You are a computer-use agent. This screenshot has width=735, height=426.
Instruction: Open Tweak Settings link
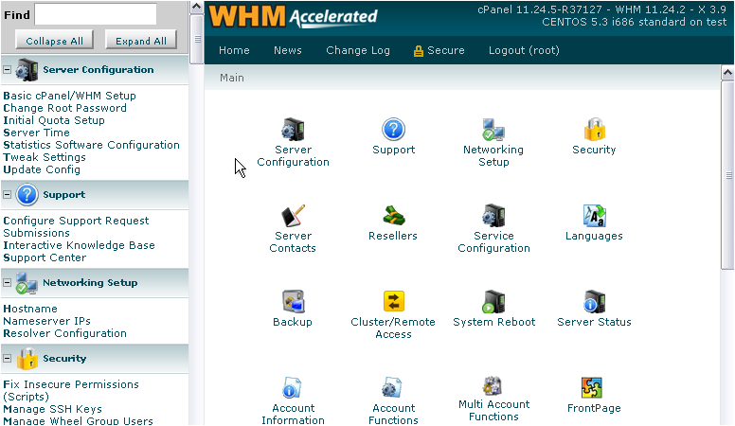point(45,157)
